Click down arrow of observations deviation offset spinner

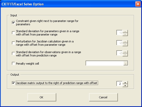coord(125,55)
